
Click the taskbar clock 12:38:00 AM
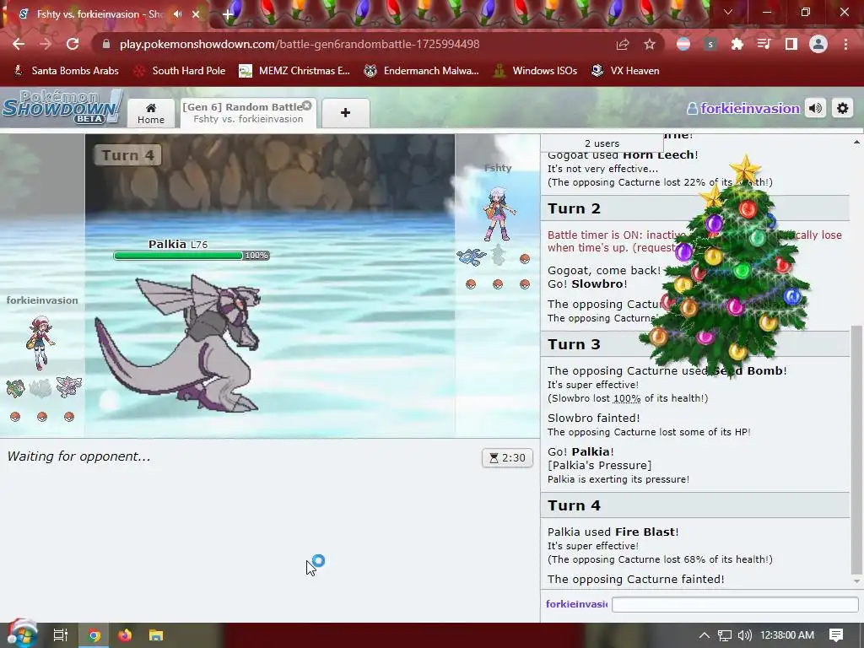pyautogui.click(x=787, y=635)
